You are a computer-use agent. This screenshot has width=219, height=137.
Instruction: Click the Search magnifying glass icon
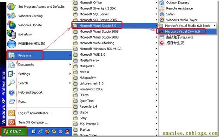click(x=12, y=83)
